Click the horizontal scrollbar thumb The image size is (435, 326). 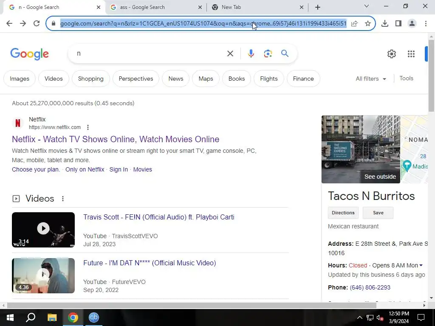pos(192,306)
